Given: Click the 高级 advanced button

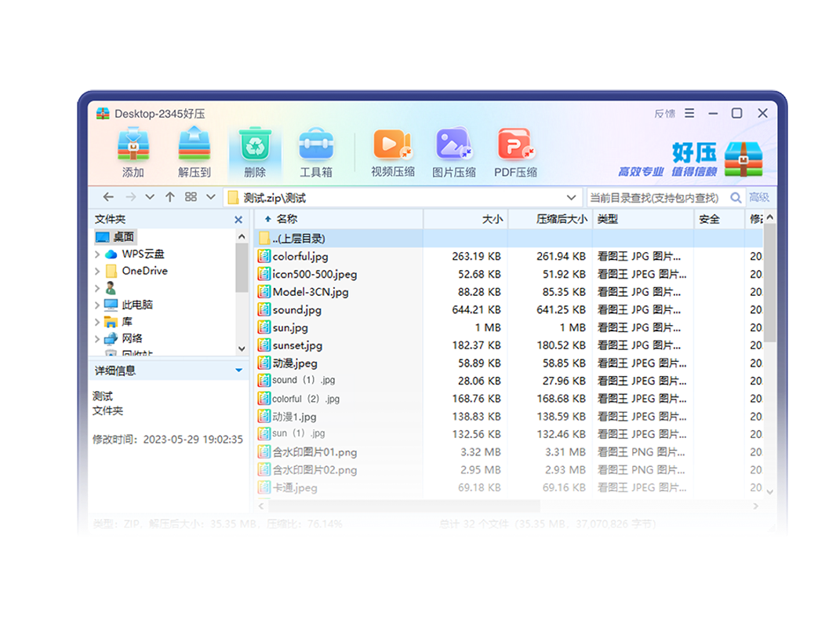Looking at the screenshot, I should pos(759,197).
